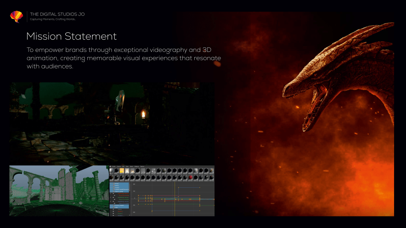Select the solid yellow material swatch
The width and height of the screenshot is (406, 228).
pos(122,171)
